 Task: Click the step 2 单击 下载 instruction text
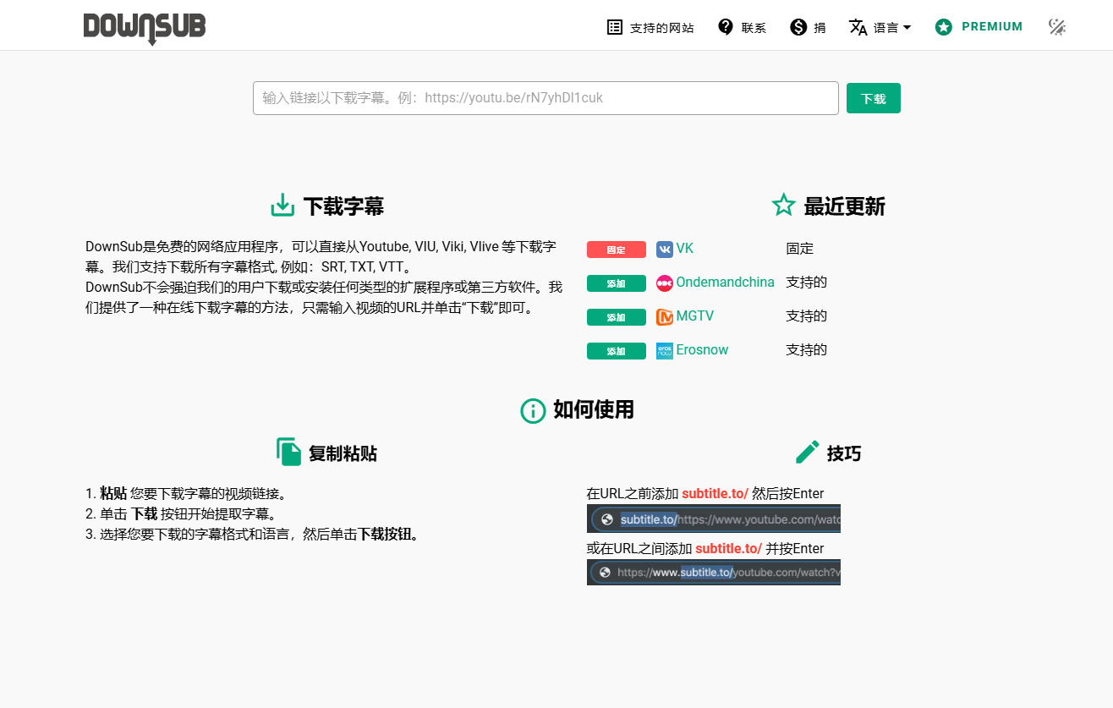pos(181,513)
